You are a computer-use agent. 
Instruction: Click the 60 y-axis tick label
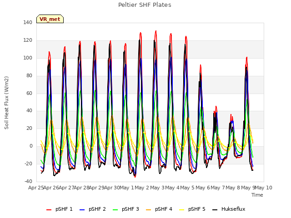29,93
